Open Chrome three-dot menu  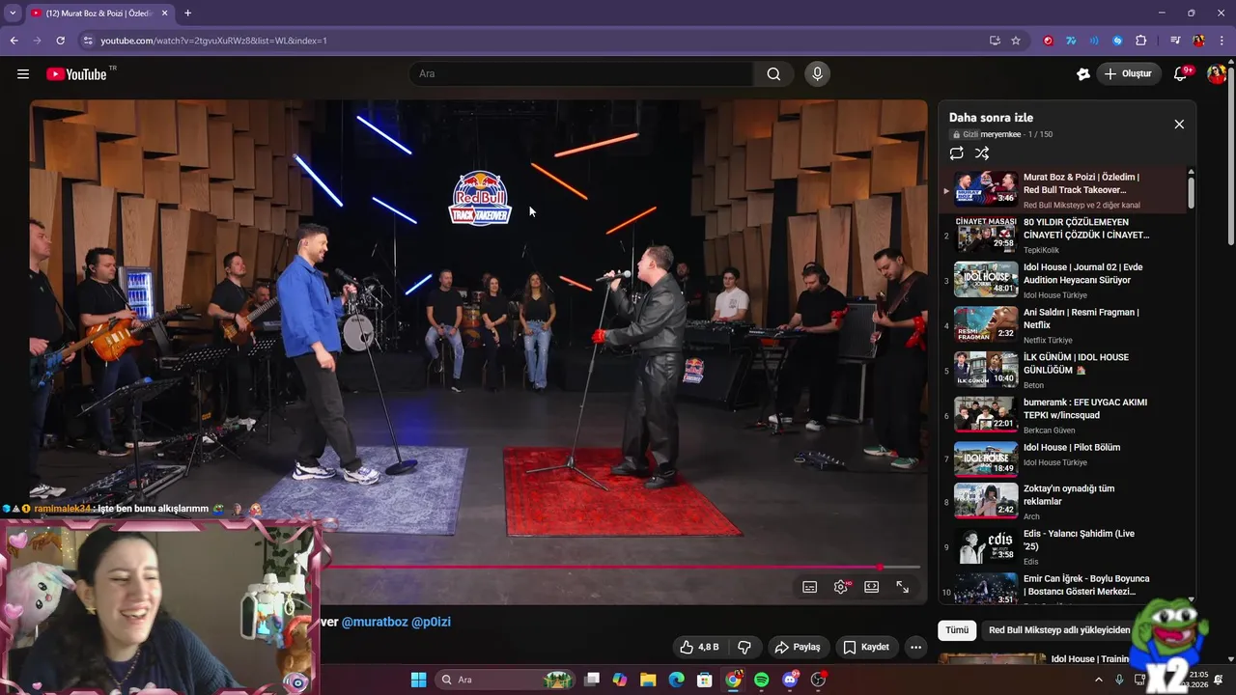click(x=1222, y=41)
